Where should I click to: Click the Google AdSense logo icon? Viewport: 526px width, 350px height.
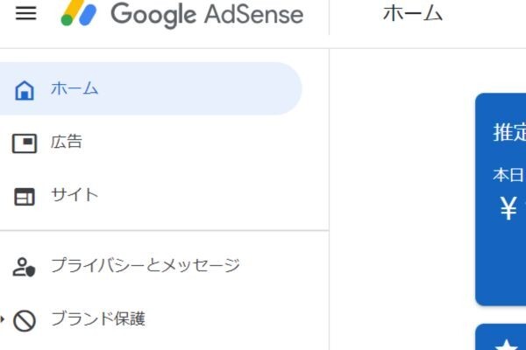coord(80,13)
